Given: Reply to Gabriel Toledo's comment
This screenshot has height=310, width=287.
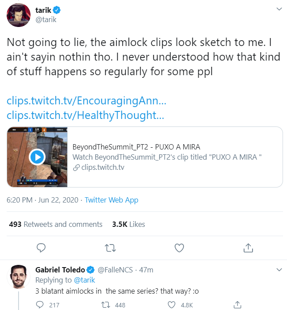Looking at the screenshot, I should tap(40, 305).
